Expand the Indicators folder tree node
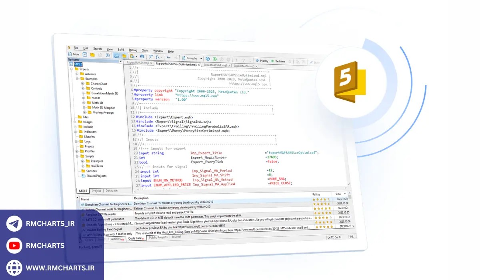 point(75,132)
